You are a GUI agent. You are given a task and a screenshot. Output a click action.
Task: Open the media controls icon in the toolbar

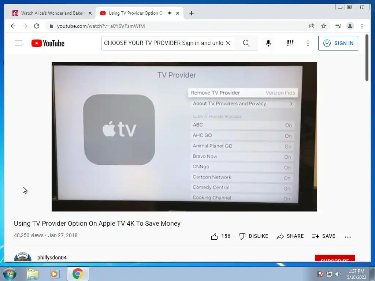[x=338, y=26]
